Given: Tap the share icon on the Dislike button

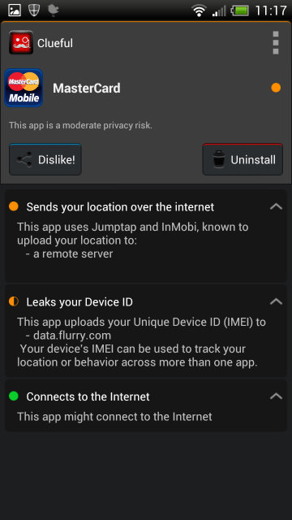Looking at the screenshot, I should pyautogui.click(x=24, y=160).
